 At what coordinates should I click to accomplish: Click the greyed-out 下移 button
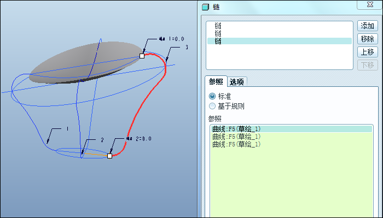[x=367, y=66]
